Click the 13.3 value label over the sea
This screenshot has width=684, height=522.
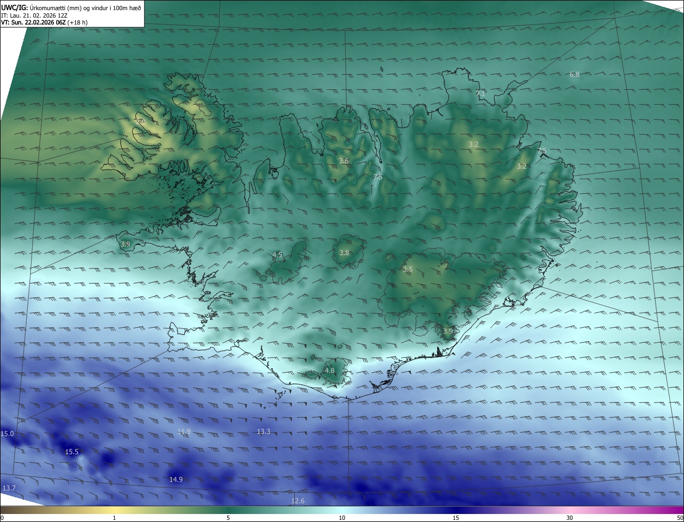263,432
